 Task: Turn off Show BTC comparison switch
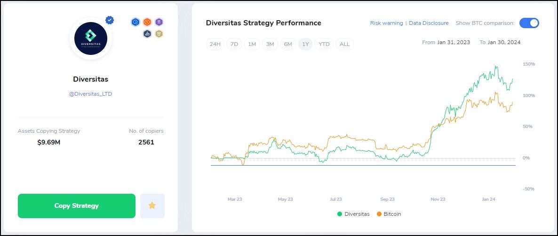[529, 23]
